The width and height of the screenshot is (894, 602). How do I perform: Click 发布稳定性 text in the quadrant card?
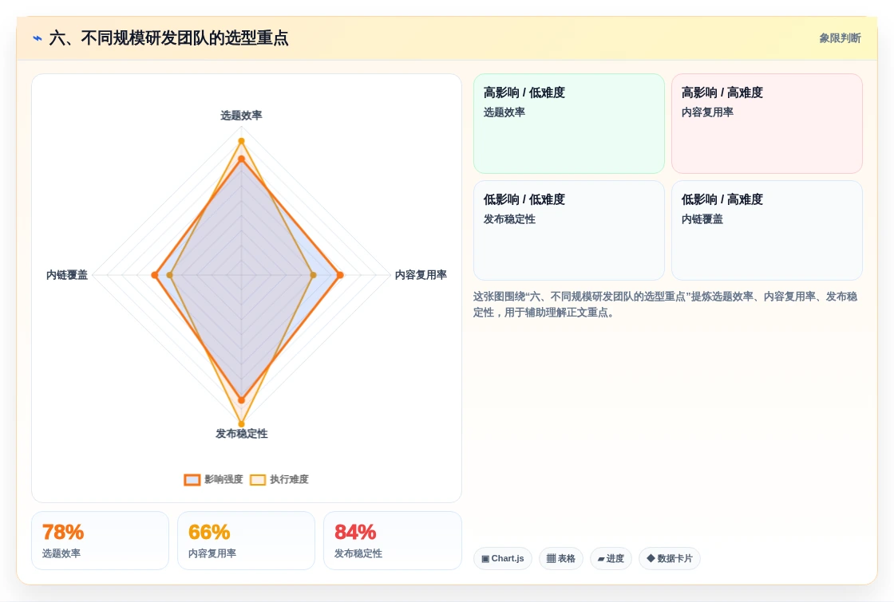509,219
